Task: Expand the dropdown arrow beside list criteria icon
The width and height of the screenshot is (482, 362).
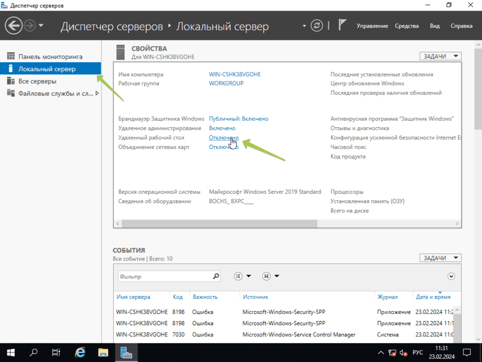Action: (x=249, y=276)
